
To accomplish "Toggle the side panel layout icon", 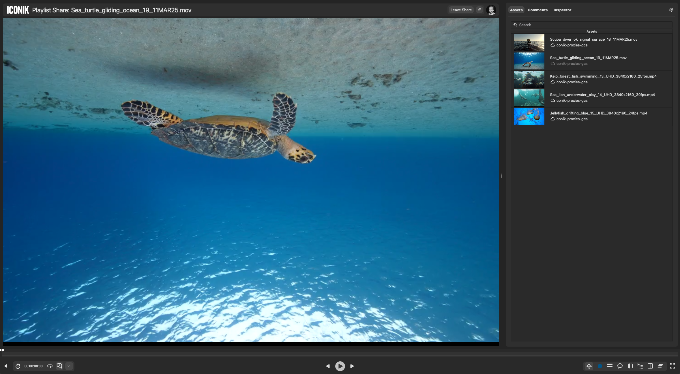I will pyautogui.click(x=650, y=366).
